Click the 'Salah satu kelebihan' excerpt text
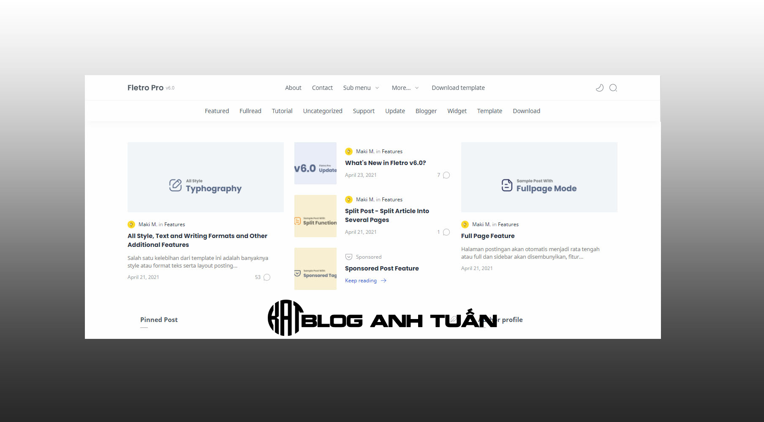 tap(198, 262)
